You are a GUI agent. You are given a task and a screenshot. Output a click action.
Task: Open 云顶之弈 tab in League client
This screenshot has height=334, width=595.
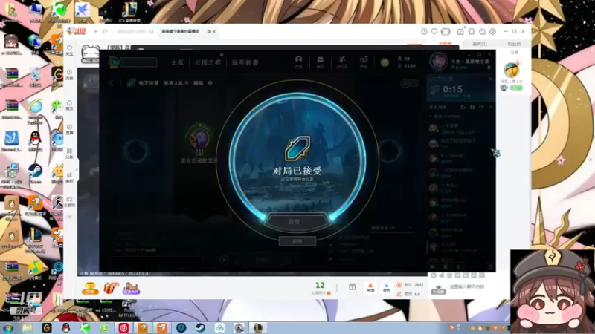click(x=208, y=62)
